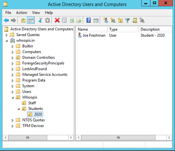Select the LostAndFound container
175x151 pixels.
pyautogui.click(x=34, y=69)
